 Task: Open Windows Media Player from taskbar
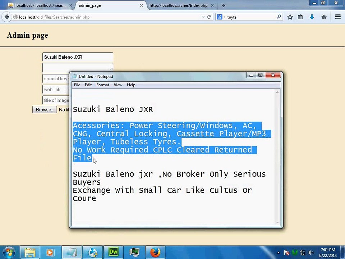coord(50,253)
